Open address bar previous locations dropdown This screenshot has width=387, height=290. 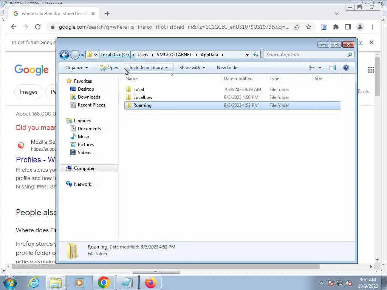247,55
